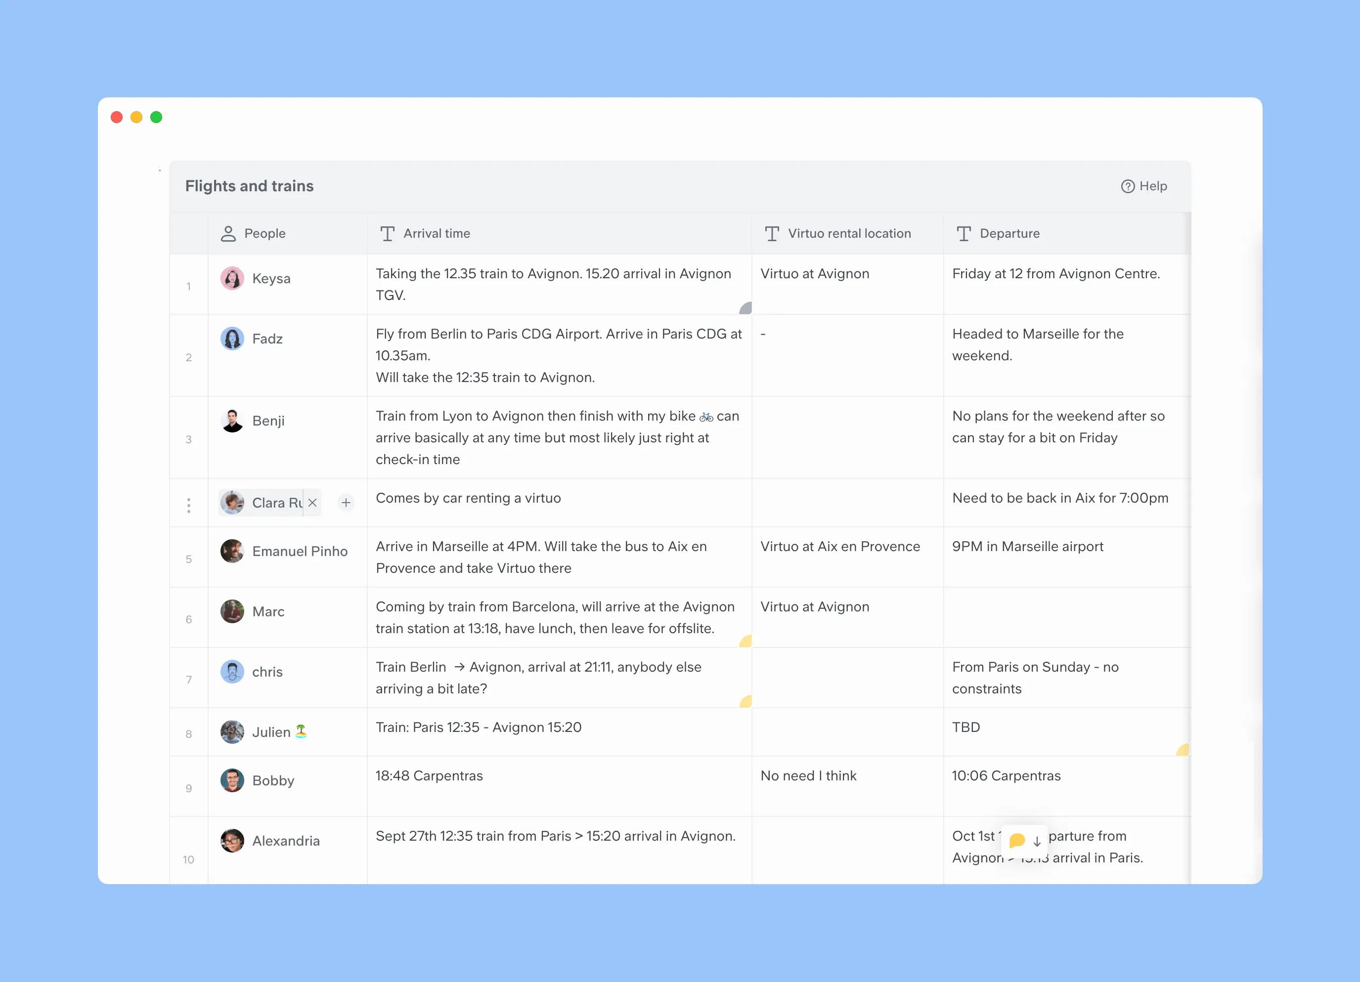Click Clara Ru's avatar
Viewport: 1360px width, 982px height.
(x=232, y=503)
